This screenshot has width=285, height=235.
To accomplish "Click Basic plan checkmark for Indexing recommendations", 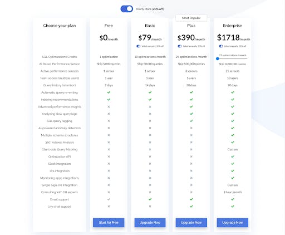I will click(150, 100).
